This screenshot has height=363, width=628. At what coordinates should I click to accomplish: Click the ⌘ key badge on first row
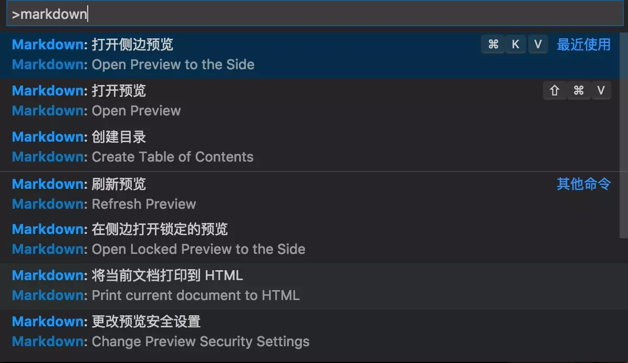493,45
